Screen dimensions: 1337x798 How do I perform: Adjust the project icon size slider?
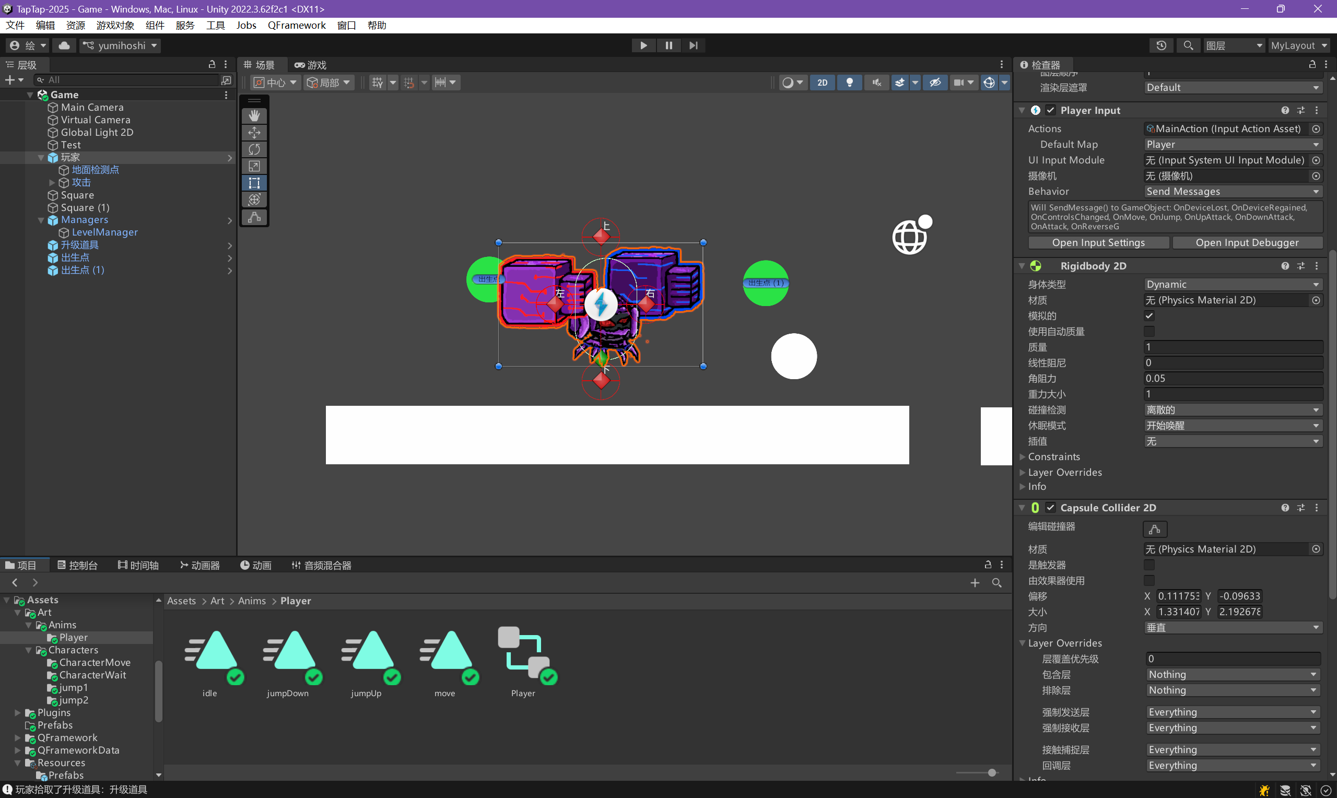pos(991,773)
